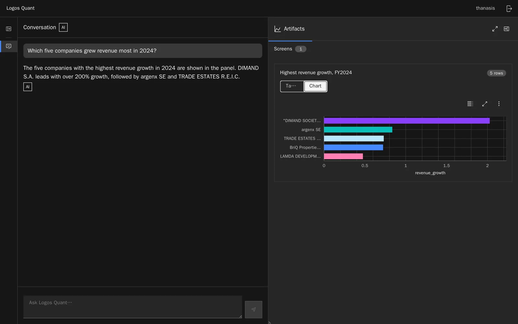
Task: Click the thanasis username
Action: pyautogui.click(x=485, y=8)
